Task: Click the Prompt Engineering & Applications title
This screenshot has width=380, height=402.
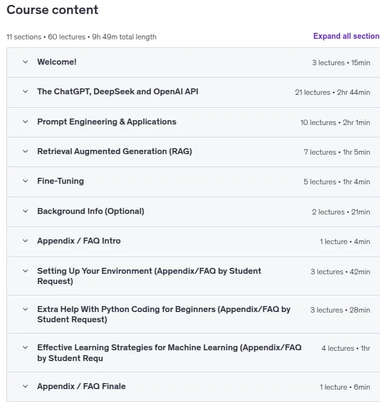Action: click(x=107, y=122)
